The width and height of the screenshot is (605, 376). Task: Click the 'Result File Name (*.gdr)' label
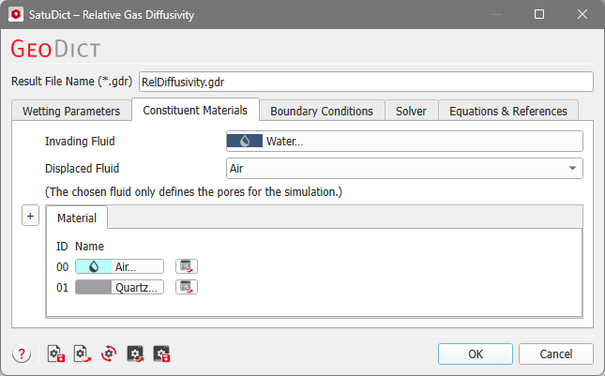click(x=72, y=82)
